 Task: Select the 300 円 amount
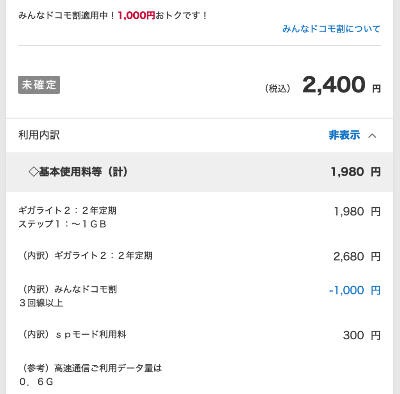click(361, 335)
